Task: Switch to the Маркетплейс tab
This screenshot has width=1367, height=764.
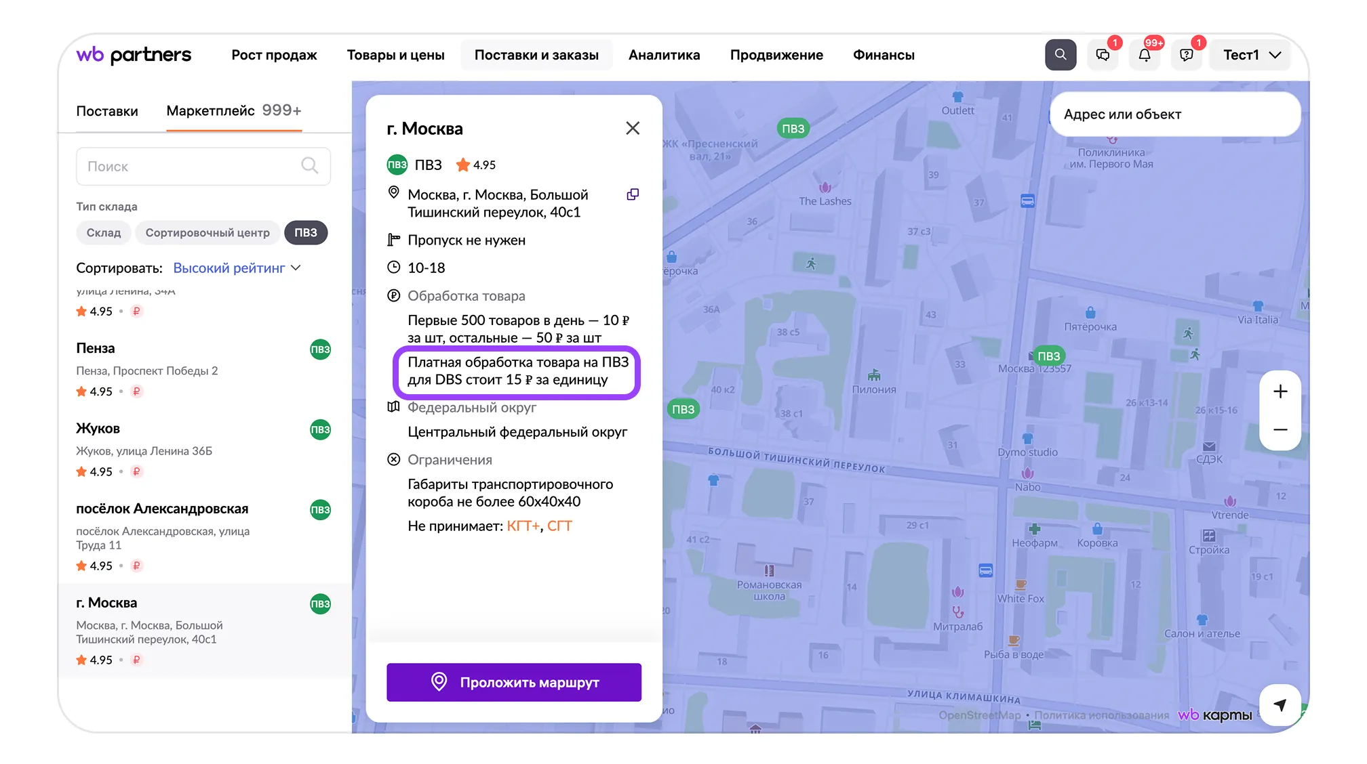Action: [x=234, y=110]
